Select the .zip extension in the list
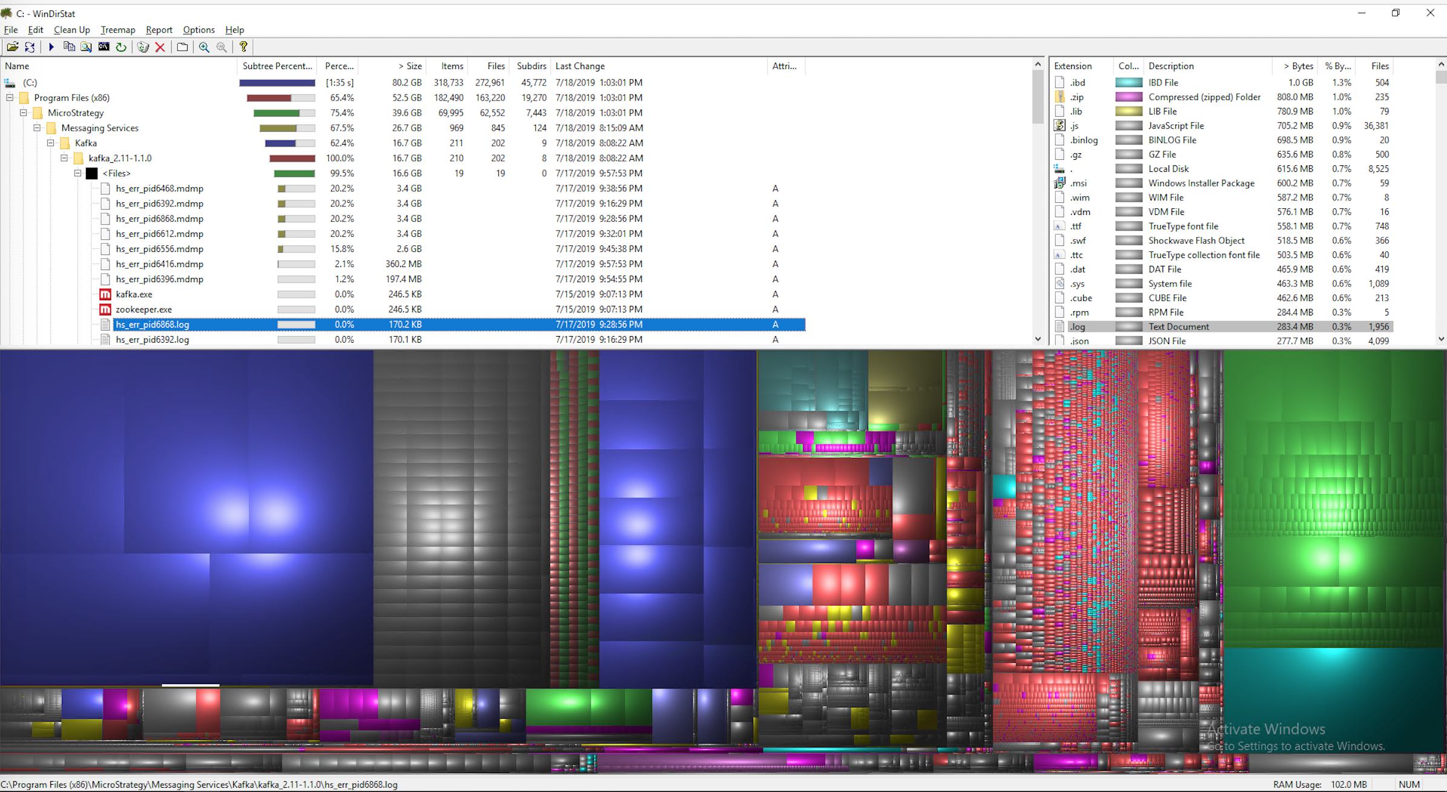The width and height of the screenshot is (1447, 792). pyautogui.click(x=1078, y=97)
